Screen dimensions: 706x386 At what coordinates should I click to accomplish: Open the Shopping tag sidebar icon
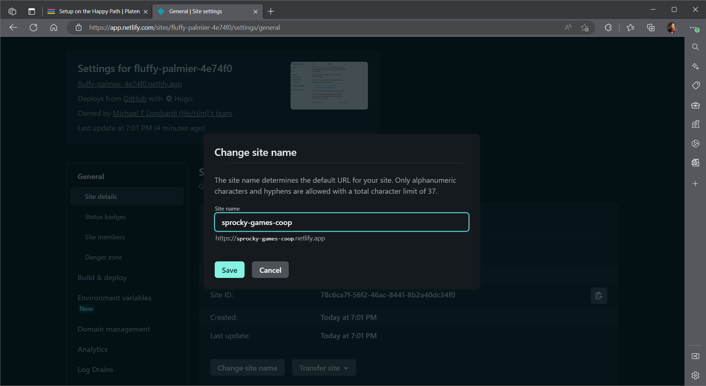click(695, 86)
